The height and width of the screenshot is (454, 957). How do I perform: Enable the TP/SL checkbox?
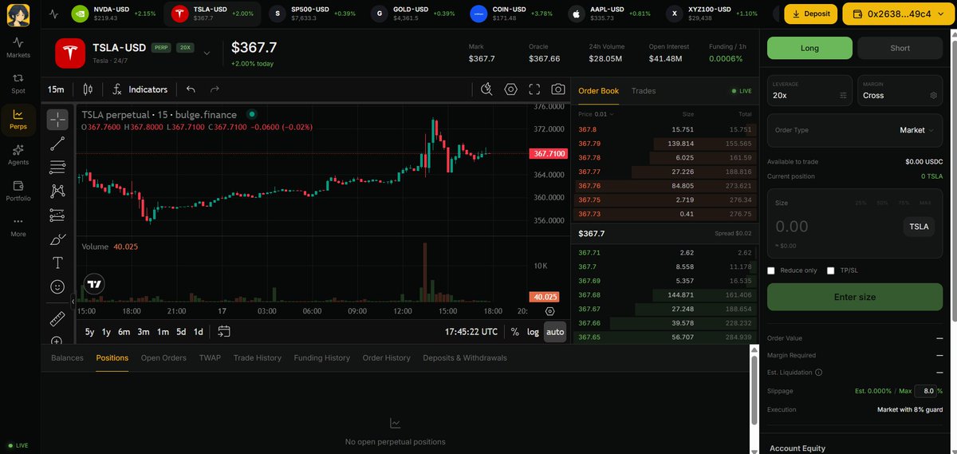tap(831, 270)
